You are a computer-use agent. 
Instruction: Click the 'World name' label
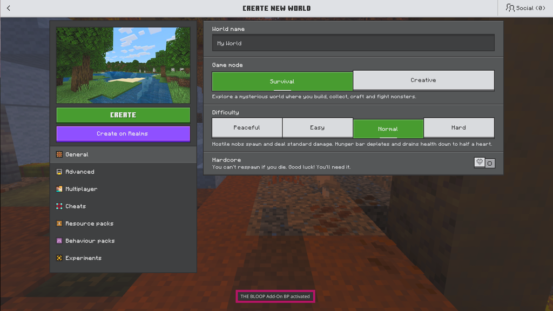pos(228,29)
